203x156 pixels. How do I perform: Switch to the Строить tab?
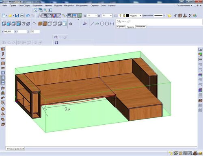point(121,26)
